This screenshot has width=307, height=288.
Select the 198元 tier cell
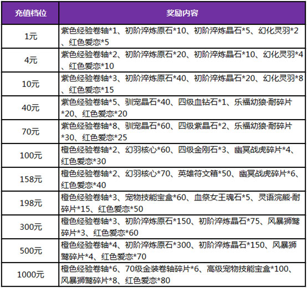(x=30, y=203)
